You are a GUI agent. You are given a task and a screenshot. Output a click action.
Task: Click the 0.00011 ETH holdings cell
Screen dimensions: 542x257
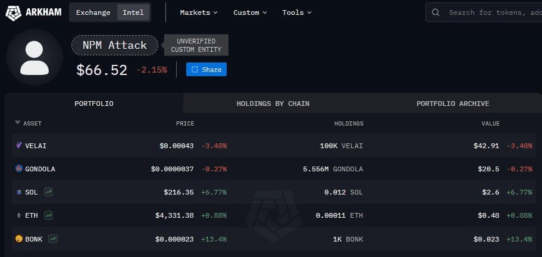pyautogui.click(x=340, y=215)
